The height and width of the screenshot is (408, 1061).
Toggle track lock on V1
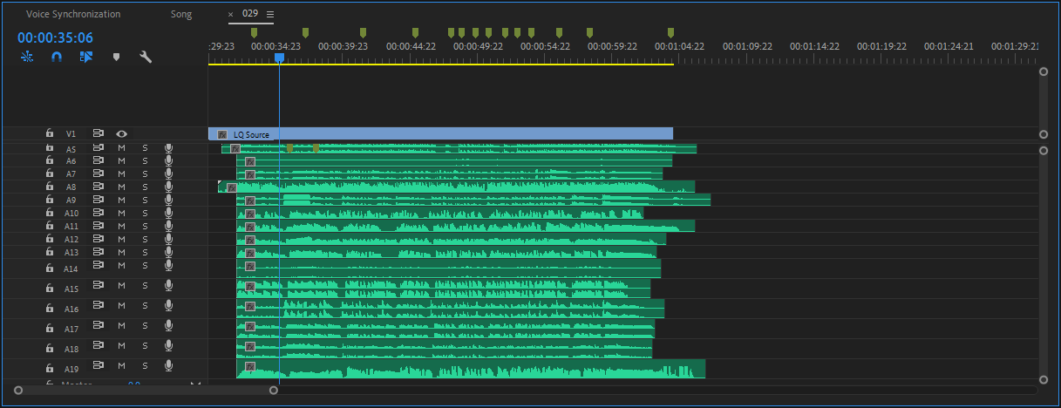(50, 134)
